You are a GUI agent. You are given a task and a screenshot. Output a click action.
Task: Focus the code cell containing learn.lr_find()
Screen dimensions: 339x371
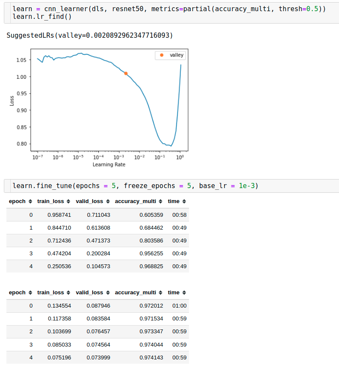(171, 12)
